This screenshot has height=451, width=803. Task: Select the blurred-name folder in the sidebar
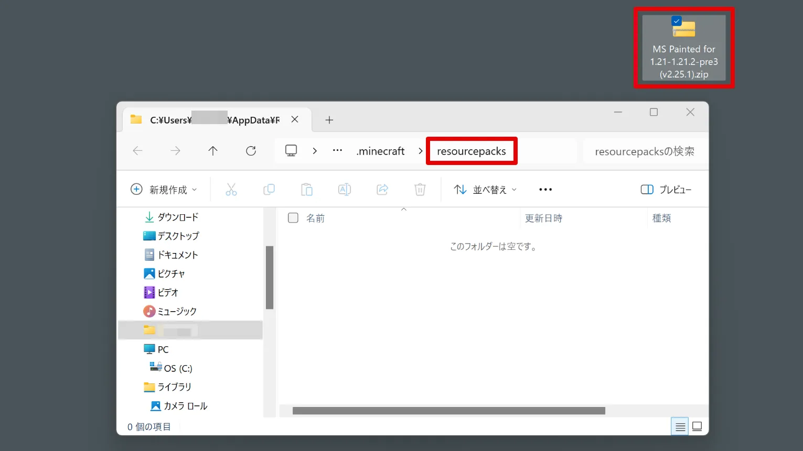[x=190, y=330]
